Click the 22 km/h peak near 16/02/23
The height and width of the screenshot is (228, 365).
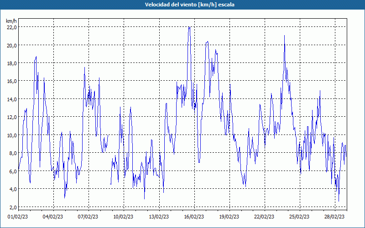[x=189, y=27]
